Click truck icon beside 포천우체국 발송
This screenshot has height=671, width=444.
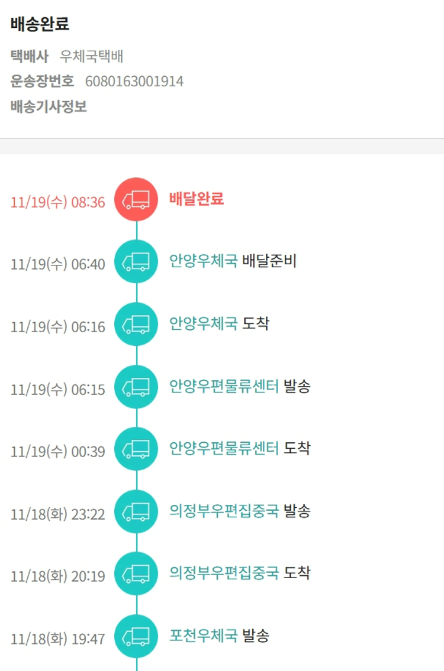(x=136, y=637)
